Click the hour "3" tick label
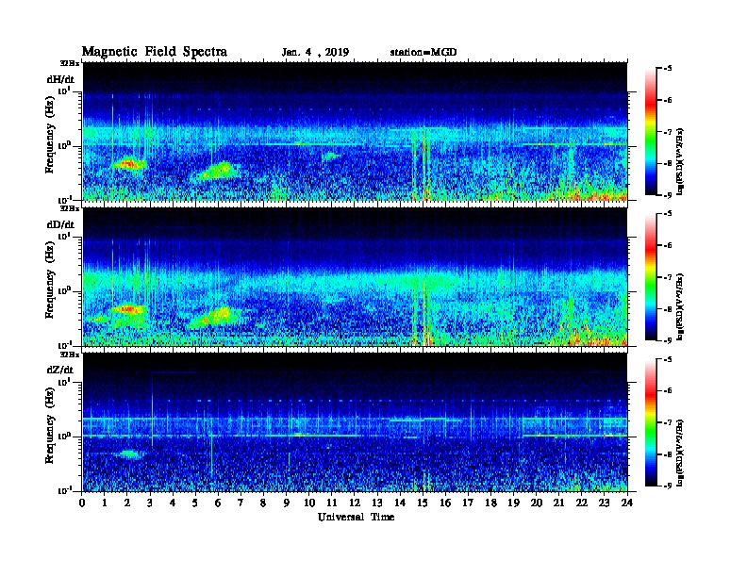Image resolution: width=747 pixels, height=577 pixels. (151, 503)
